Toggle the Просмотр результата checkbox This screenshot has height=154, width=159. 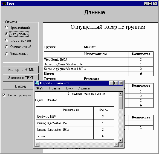4,95
